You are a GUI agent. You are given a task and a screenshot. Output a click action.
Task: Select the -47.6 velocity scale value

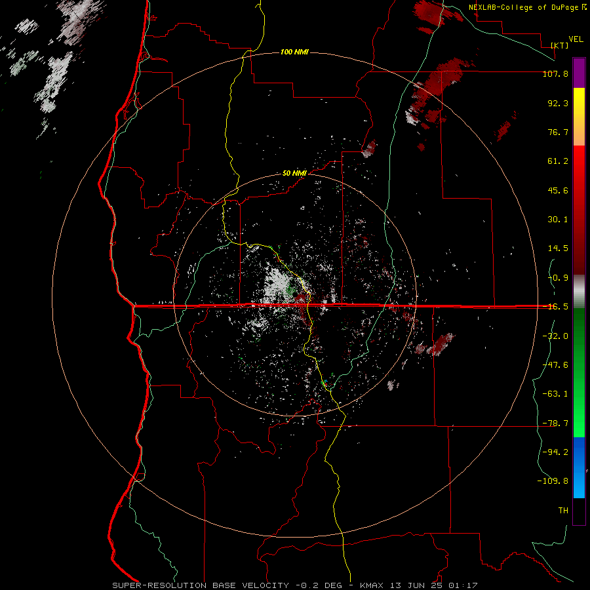[x=555, y=365]
